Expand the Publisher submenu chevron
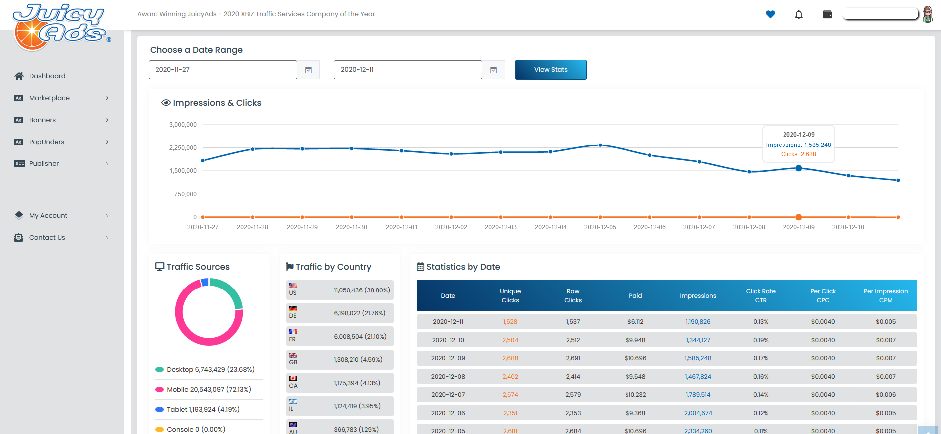Image resolution: width=941 pixels, height=434 pixels. 107,164
